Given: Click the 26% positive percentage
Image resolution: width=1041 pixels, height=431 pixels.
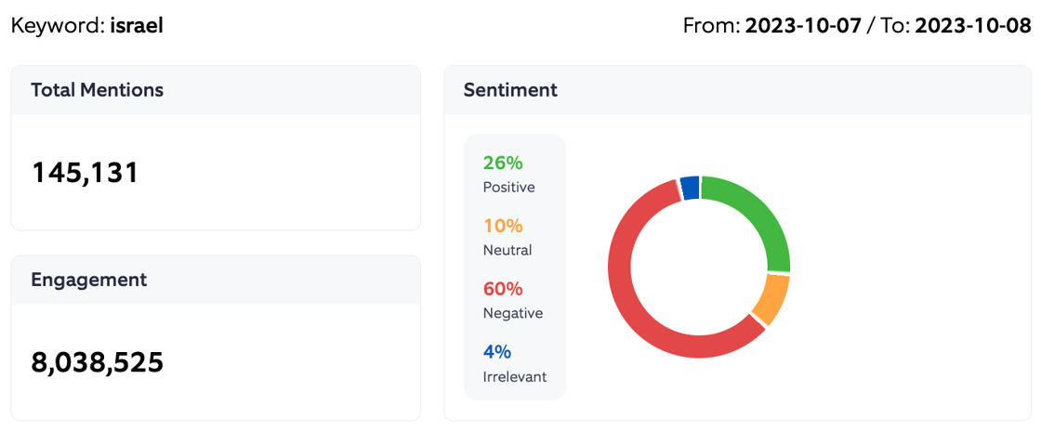Looking at the screenshot, I should pos(503,163).
